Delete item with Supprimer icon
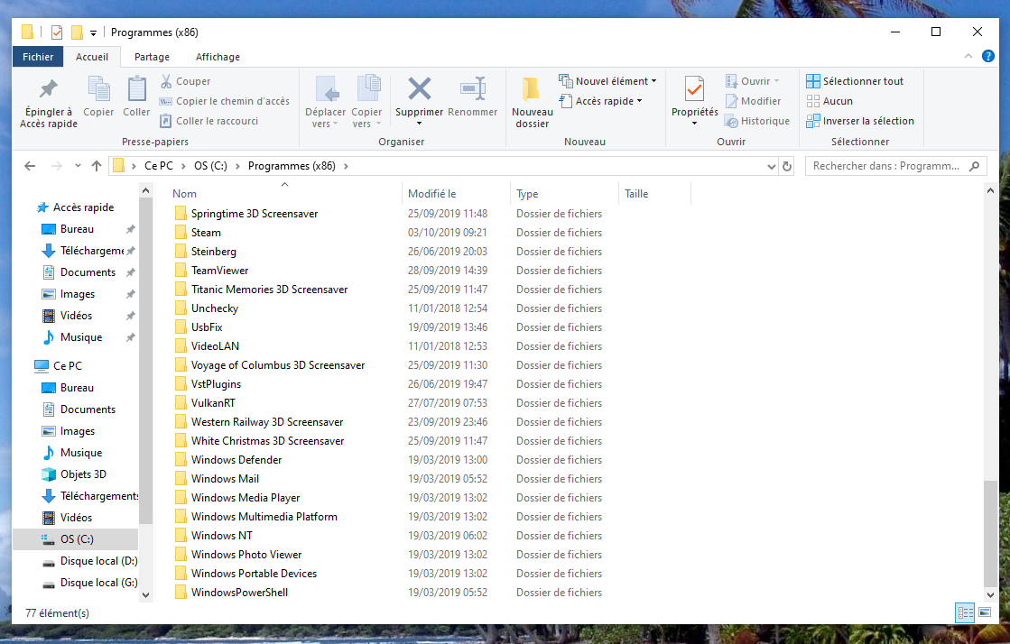The height and width of the screenshot is (644, 1010). tap(420, 90)
